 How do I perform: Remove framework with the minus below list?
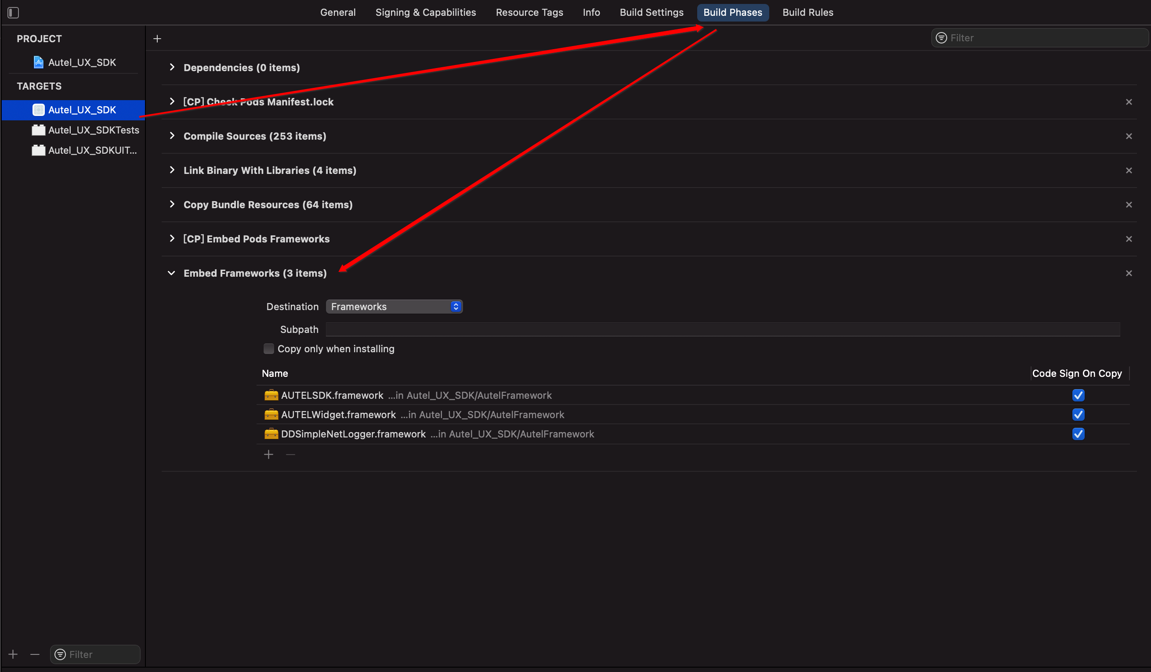(x=290, y=454)
